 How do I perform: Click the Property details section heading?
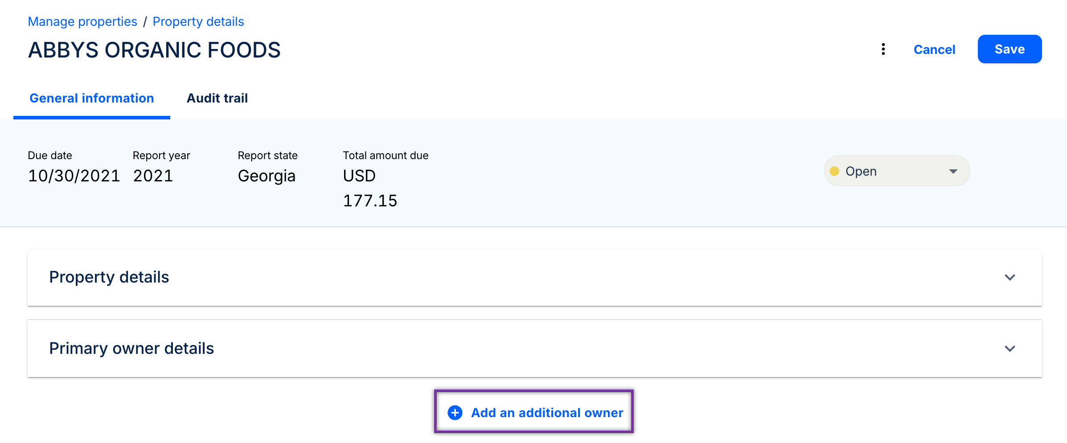pyautogui.click(x=109, y=277)
